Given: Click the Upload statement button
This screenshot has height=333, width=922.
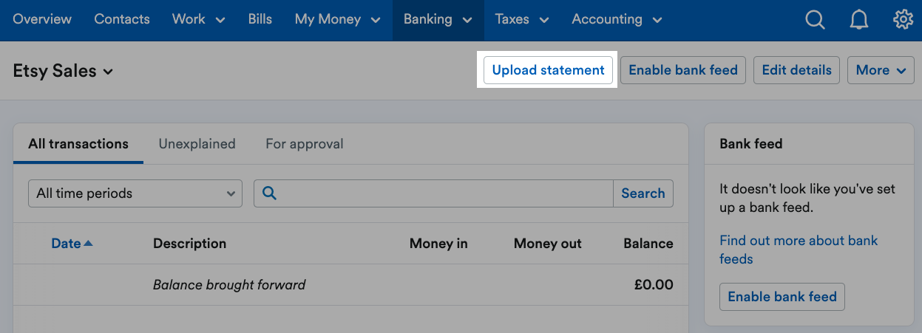Looking at the screenshot, I should 548,70.
